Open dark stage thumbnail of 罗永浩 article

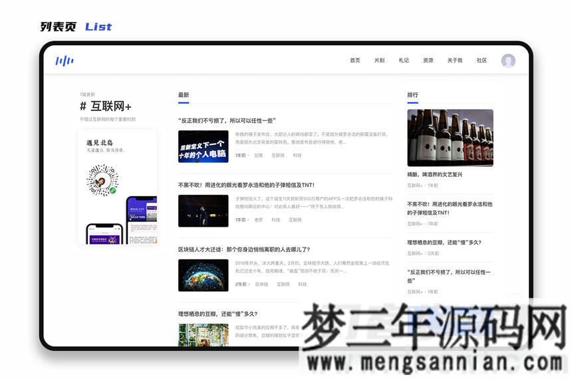coord(203,211)
